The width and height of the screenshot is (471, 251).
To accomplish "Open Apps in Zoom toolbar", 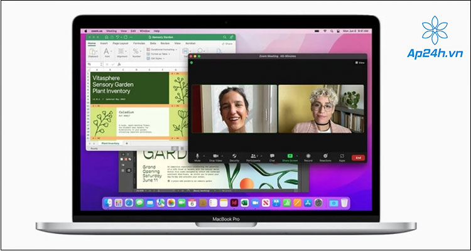I will click(342, 157).
